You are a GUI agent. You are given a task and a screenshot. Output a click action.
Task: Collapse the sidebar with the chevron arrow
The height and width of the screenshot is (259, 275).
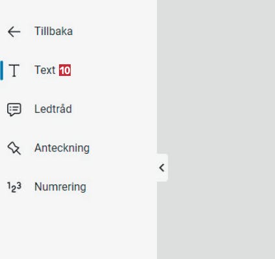[161, 167]
